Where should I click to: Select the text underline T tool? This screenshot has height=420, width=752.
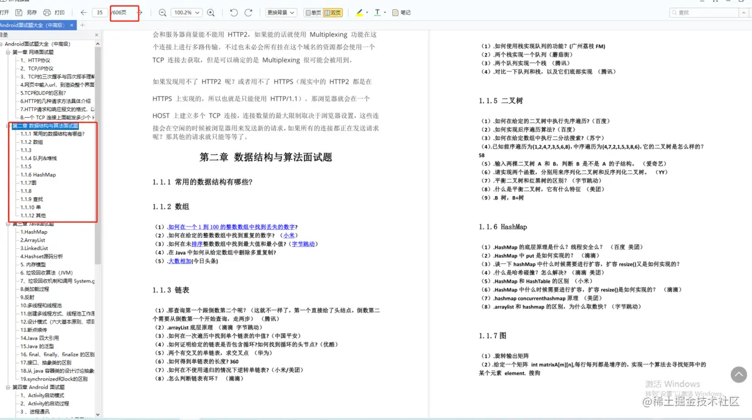[x=377, y=12]
